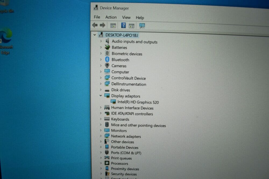
Task: Select the Bluetooth label
Action: tap(120, 60)
